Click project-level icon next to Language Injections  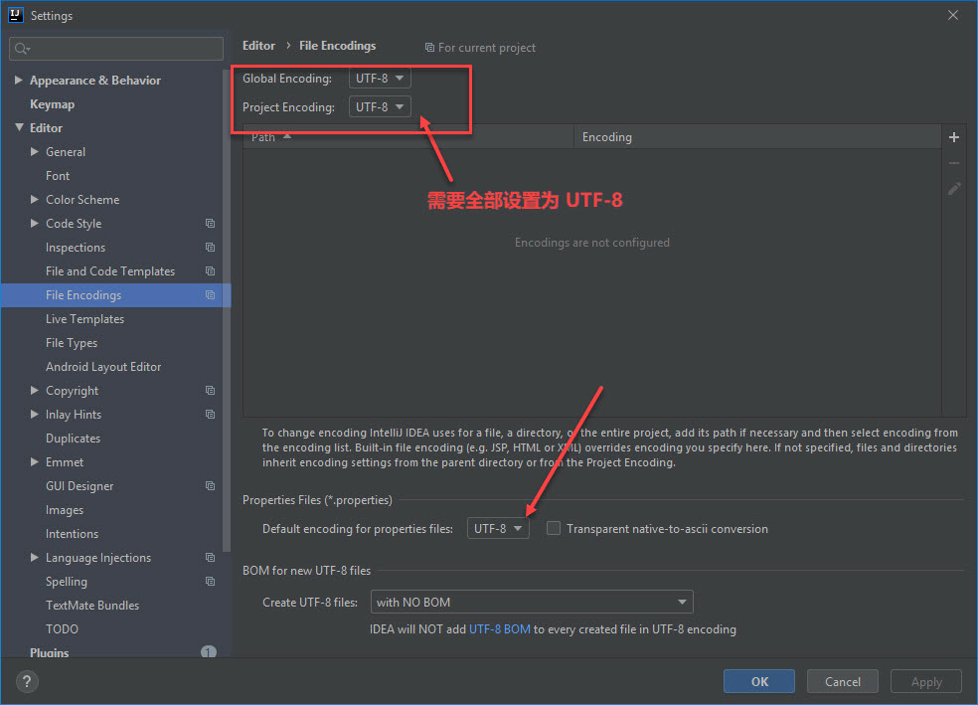click(x=210, y=557)
